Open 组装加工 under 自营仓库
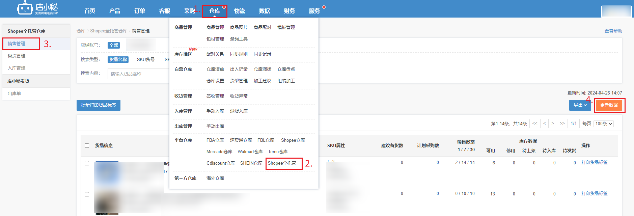The height and width of the screenshot is (216, 634). (x=286, y=81)
